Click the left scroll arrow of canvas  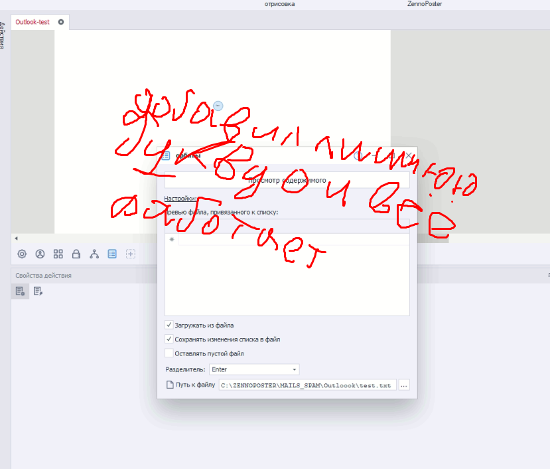coord(16,238)
